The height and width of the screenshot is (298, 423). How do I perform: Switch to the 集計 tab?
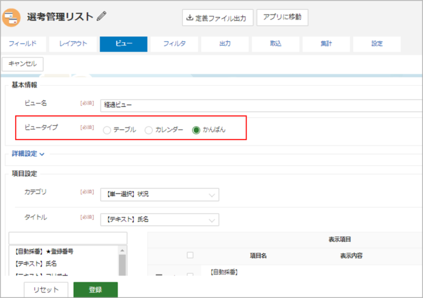(x=326, y=44)
